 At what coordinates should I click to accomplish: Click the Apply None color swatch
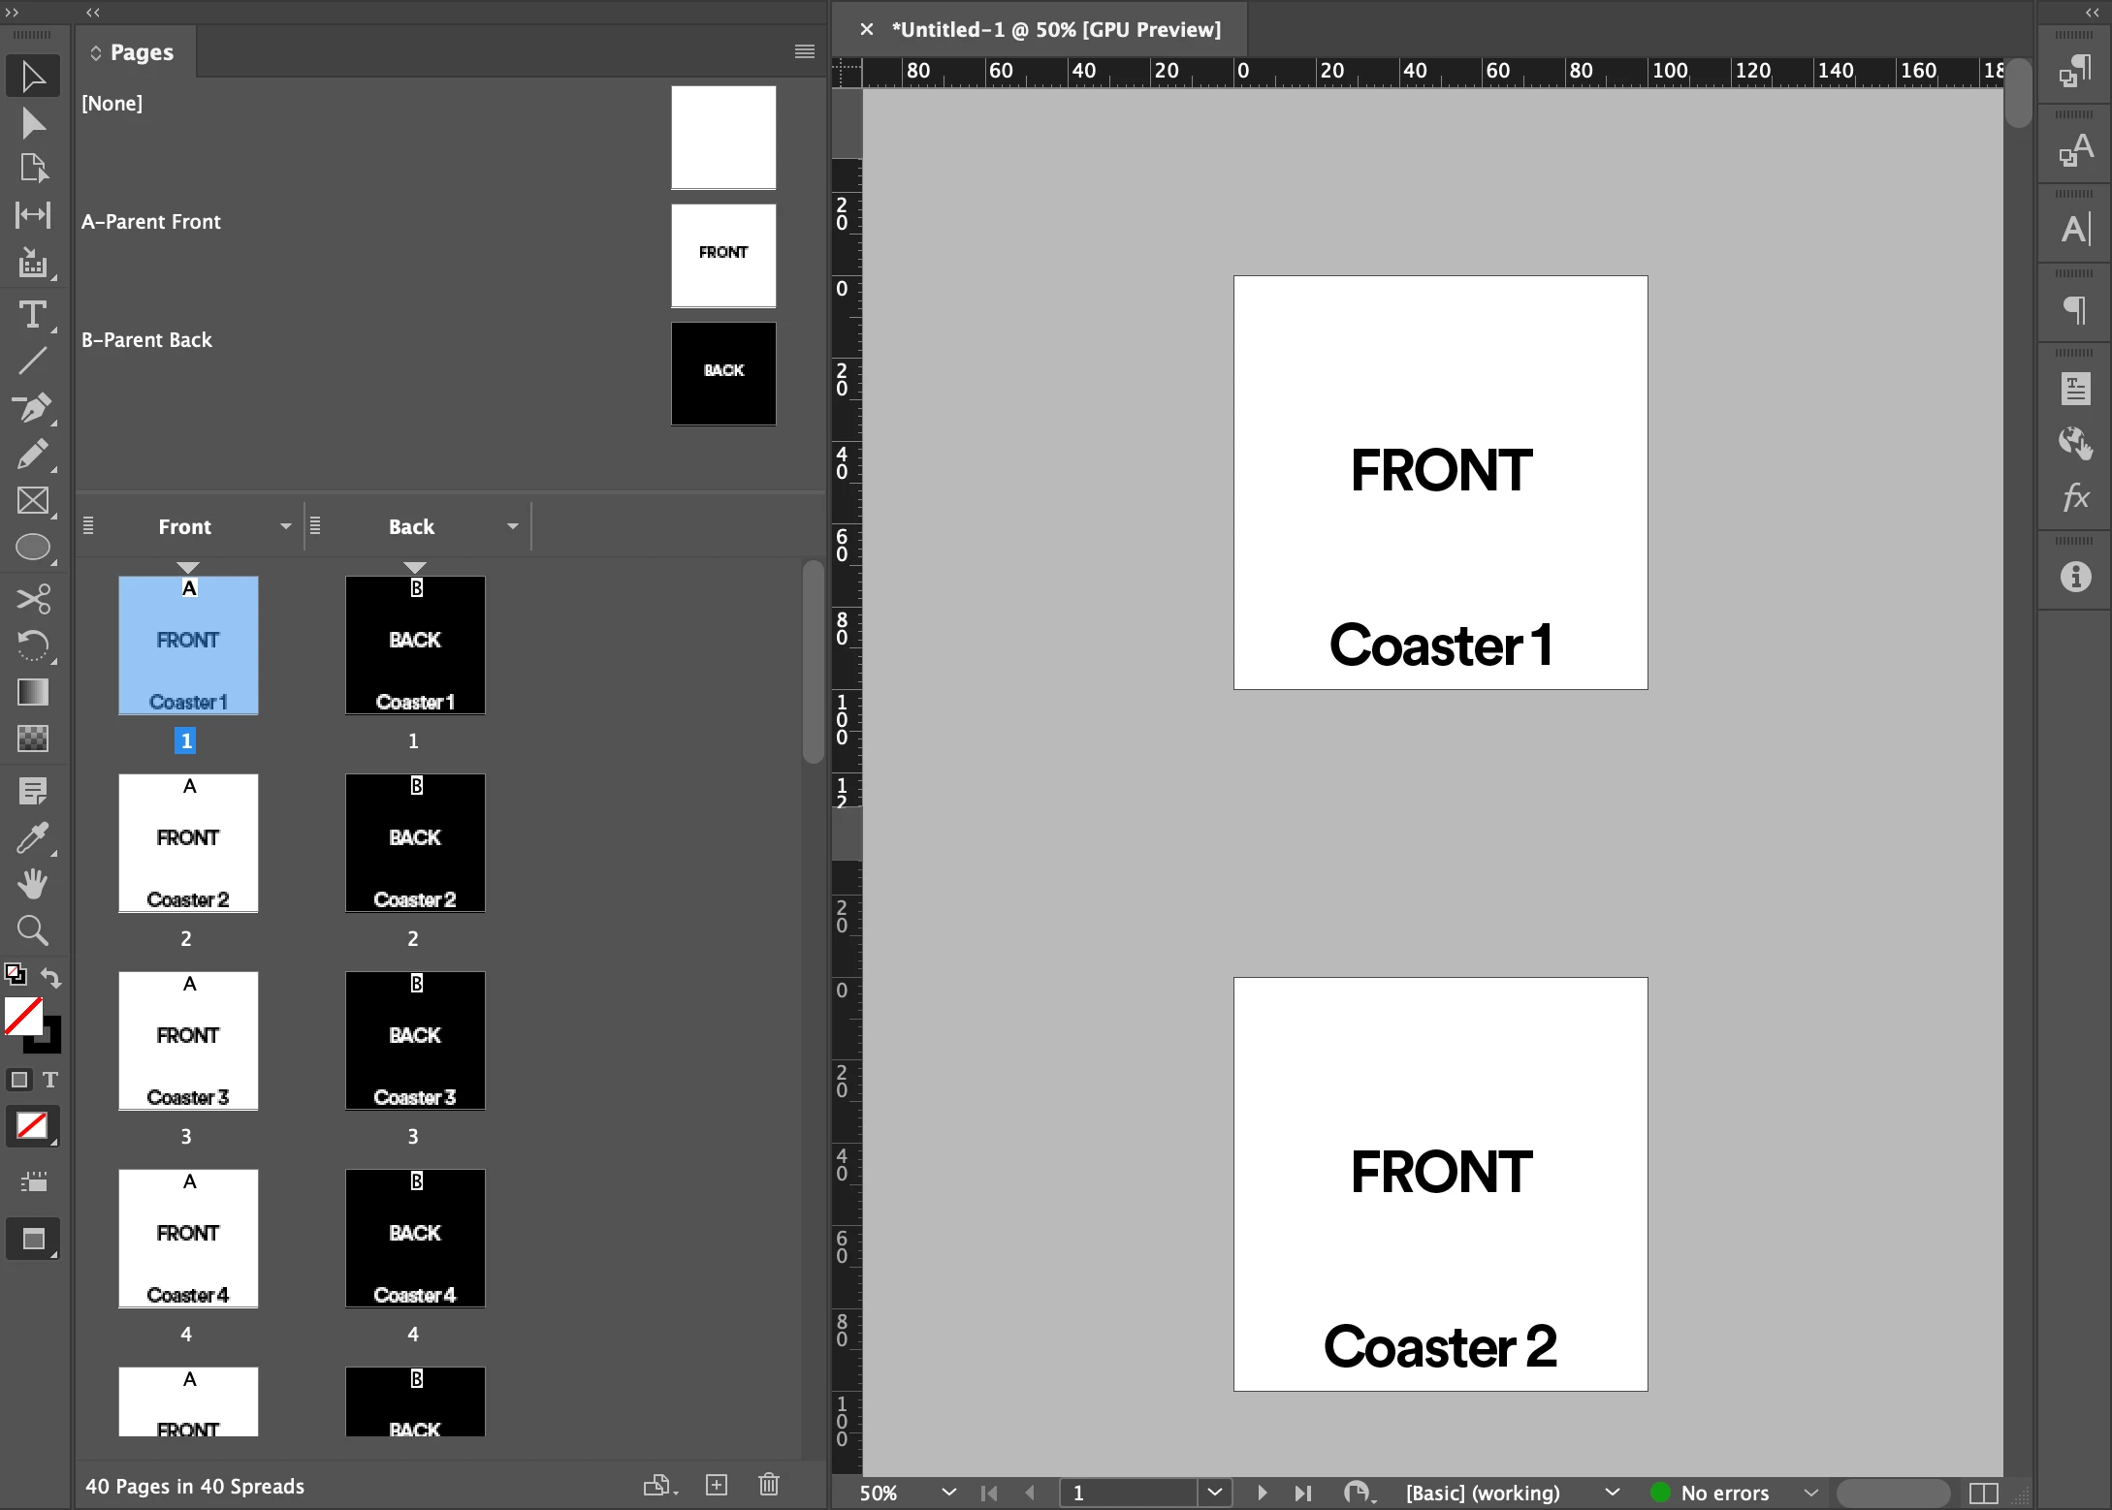[32, 1125]
